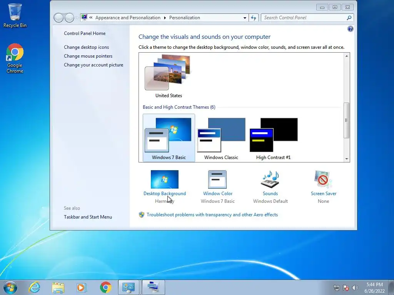Maximize the Personalization window
The height and width of the screenshot is (295, 394).
coord(335,7)
